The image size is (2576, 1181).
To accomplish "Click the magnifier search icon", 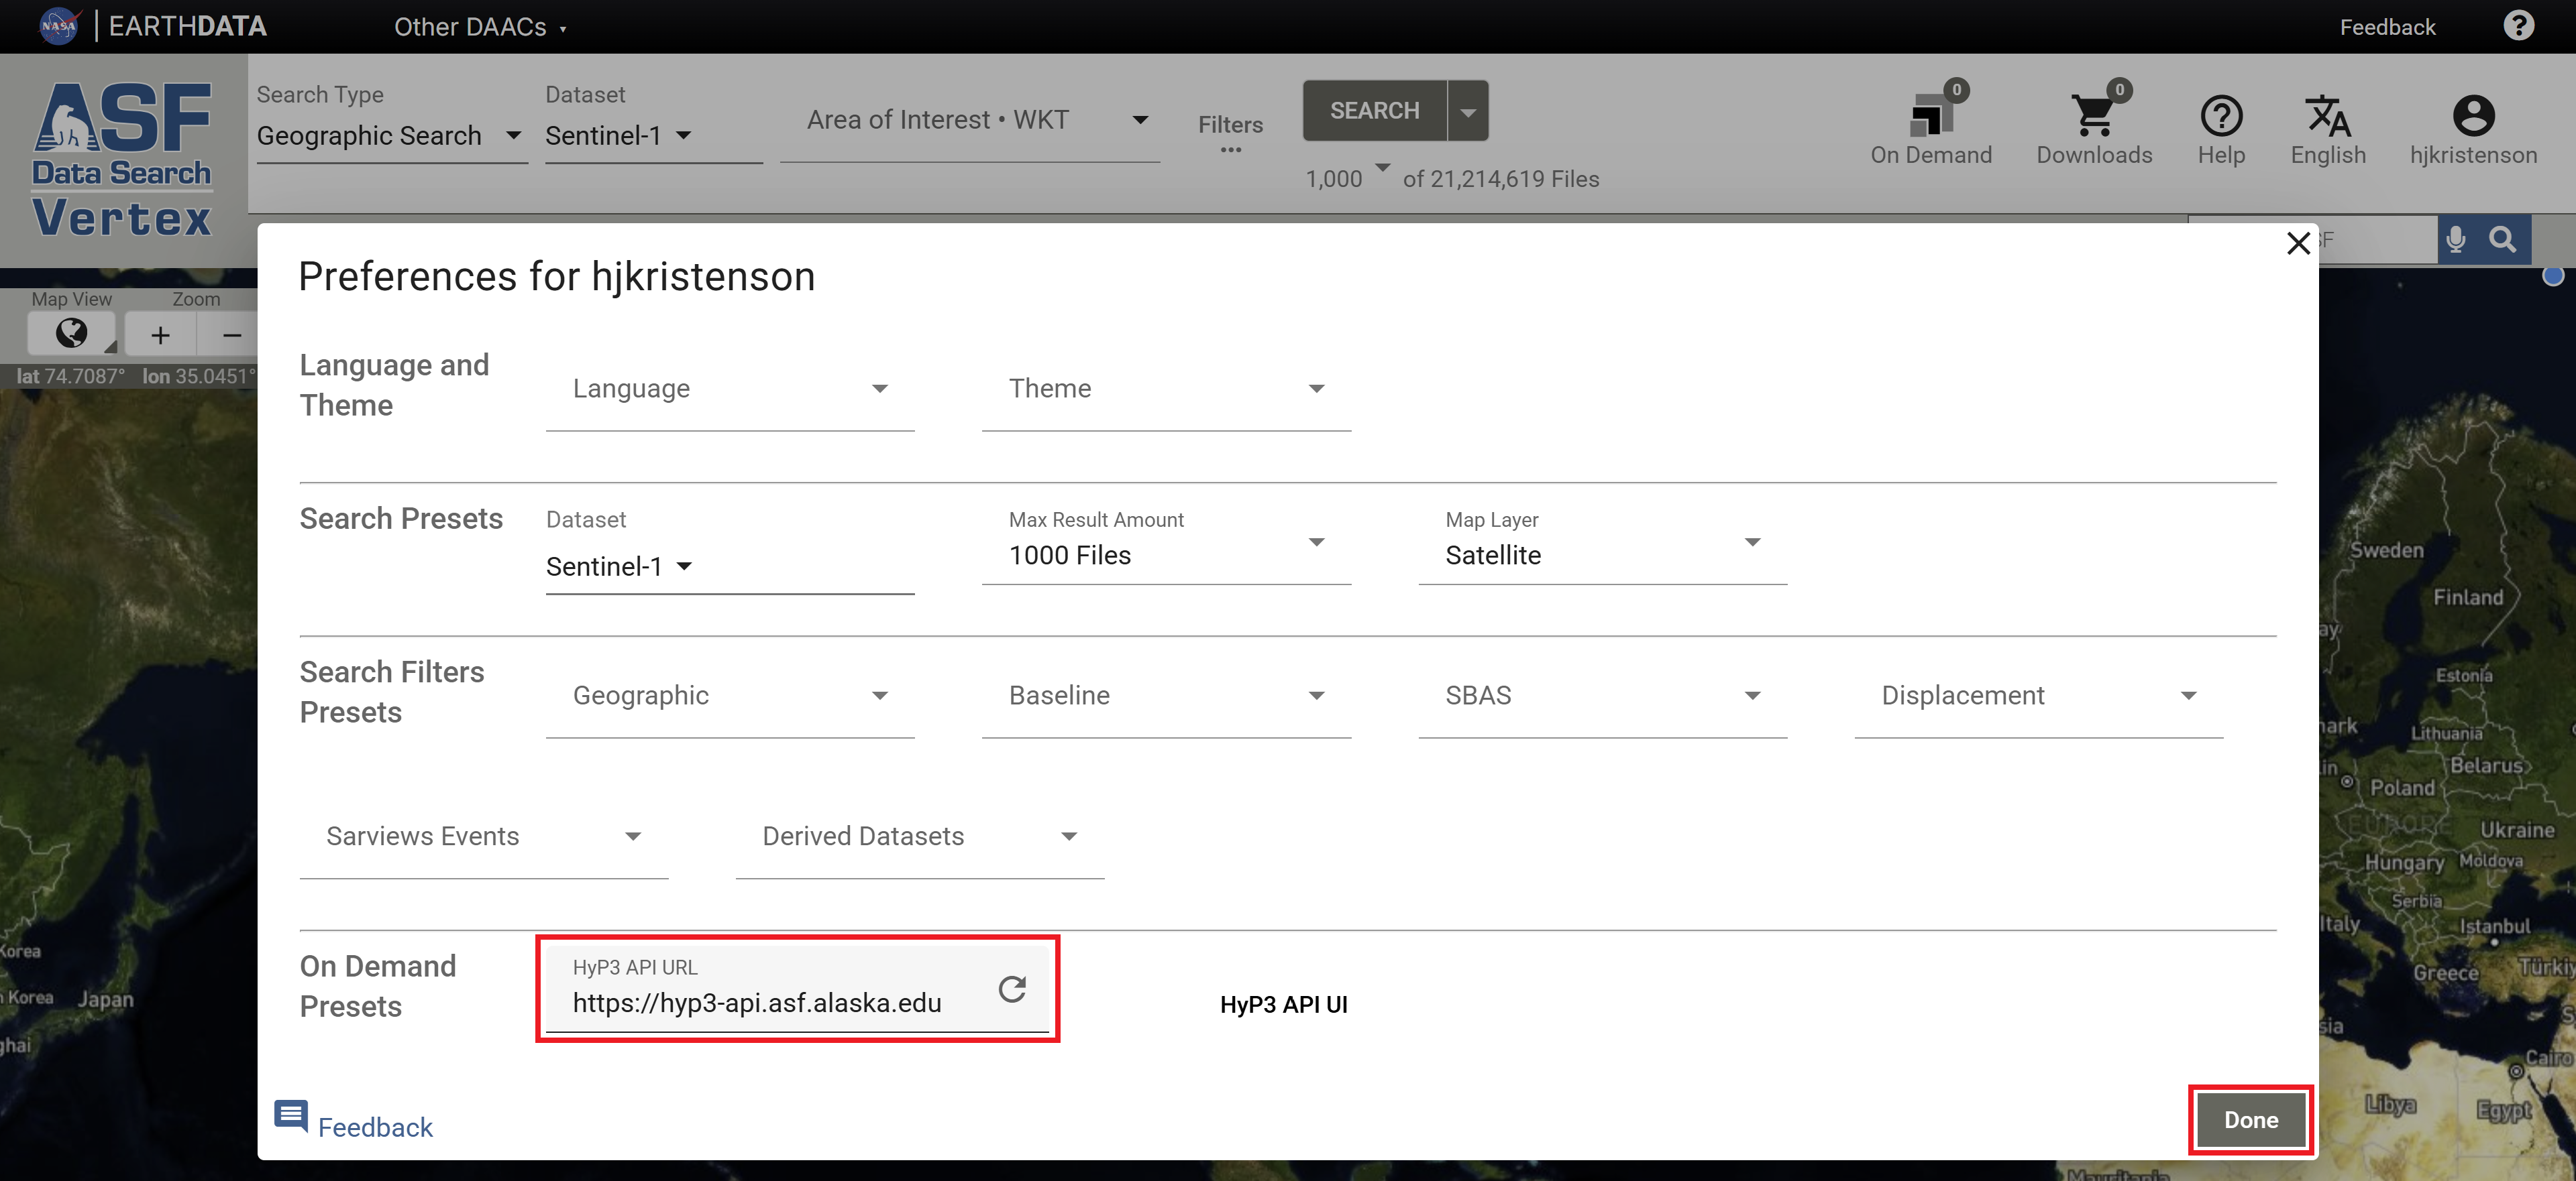I will 2504,240.
